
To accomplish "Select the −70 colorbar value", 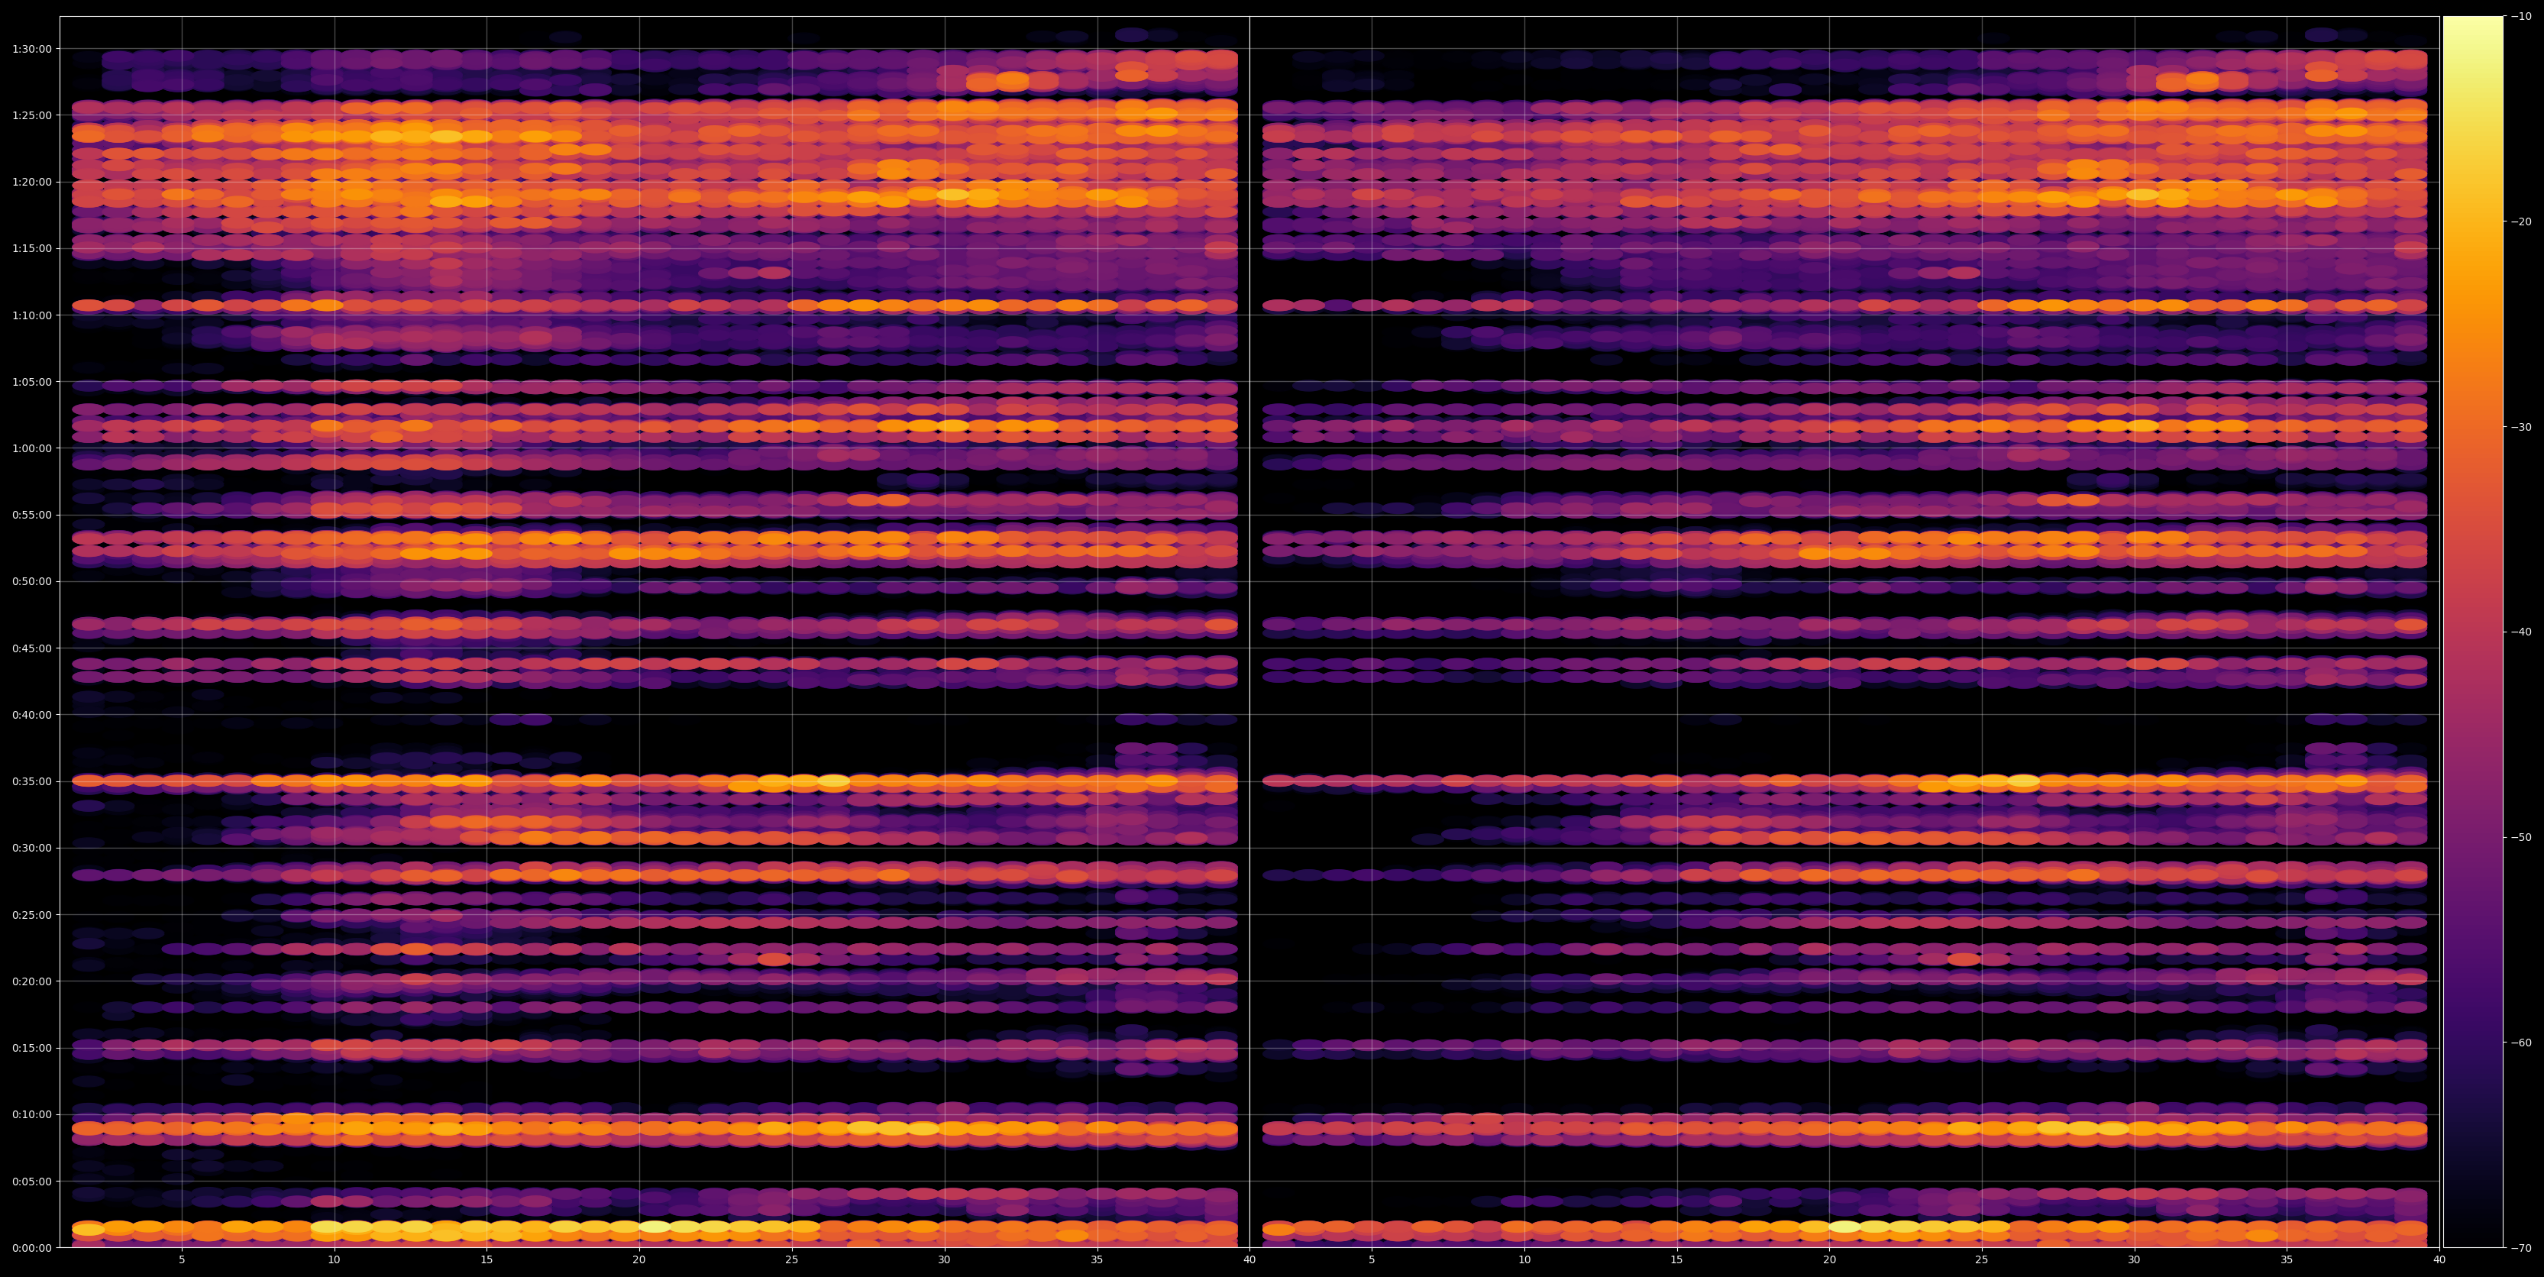I will pos(2520,1248).
